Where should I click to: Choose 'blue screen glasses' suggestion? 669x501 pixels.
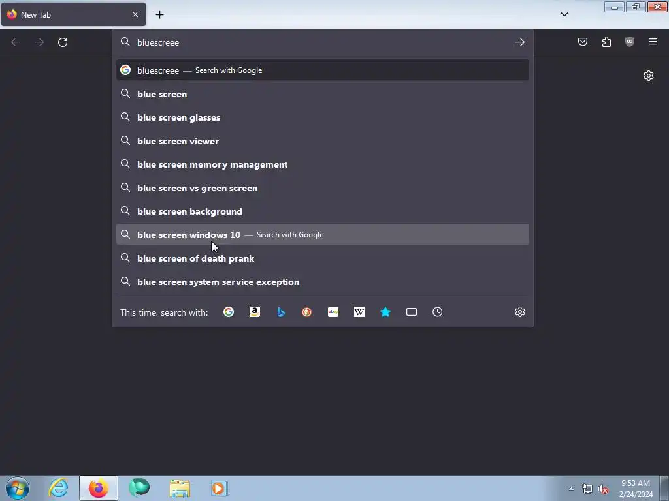[323, 117]
